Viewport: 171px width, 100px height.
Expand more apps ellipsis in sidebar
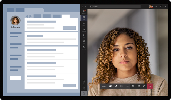tap(84, 54)
